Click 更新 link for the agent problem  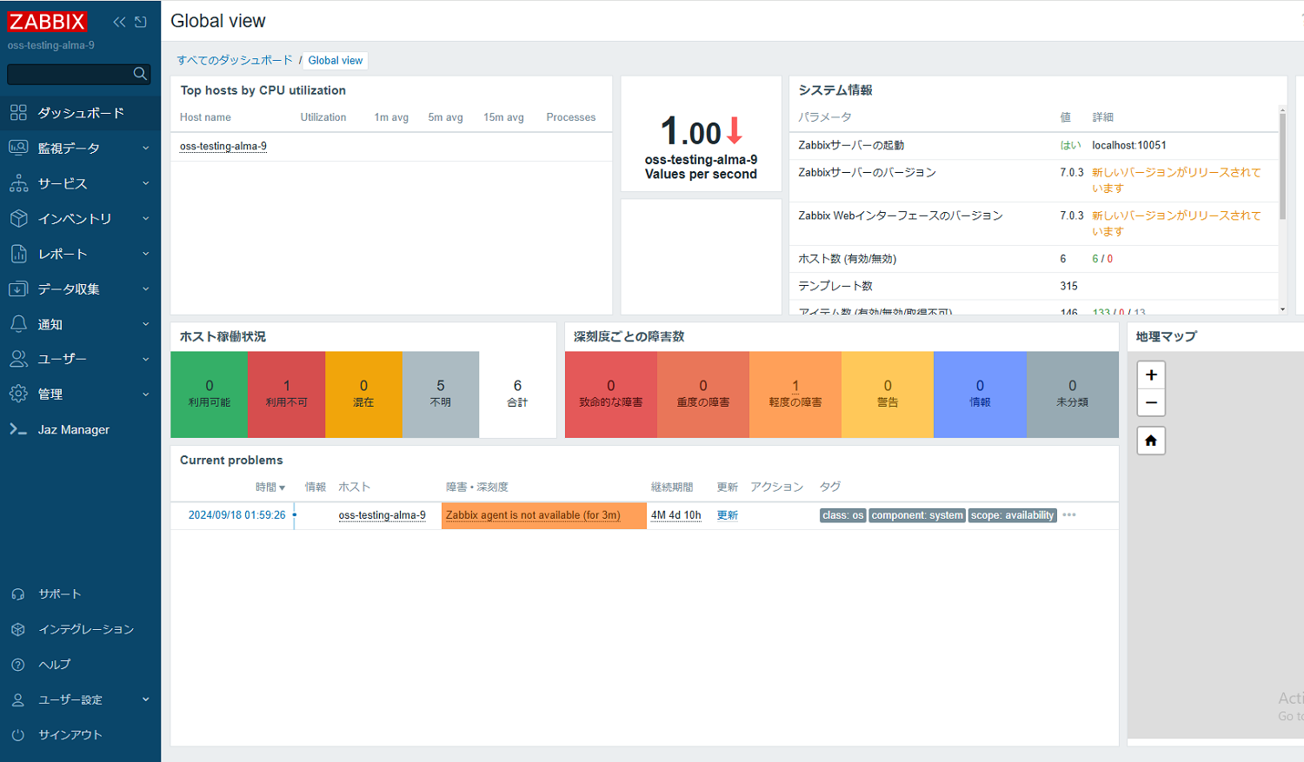coord(727,515)
